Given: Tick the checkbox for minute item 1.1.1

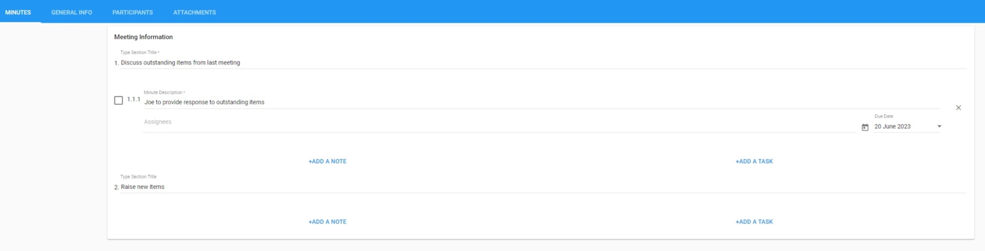Looking at the screenshot, I should 119,100.
